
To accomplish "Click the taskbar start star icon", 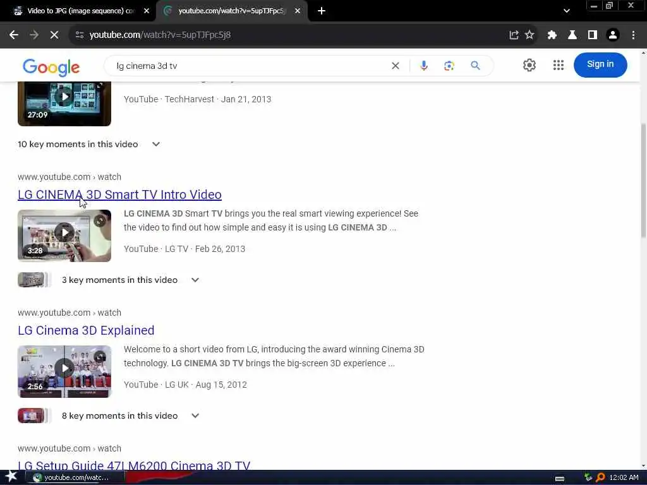I will pyautogui.click(x=11, y=477).
